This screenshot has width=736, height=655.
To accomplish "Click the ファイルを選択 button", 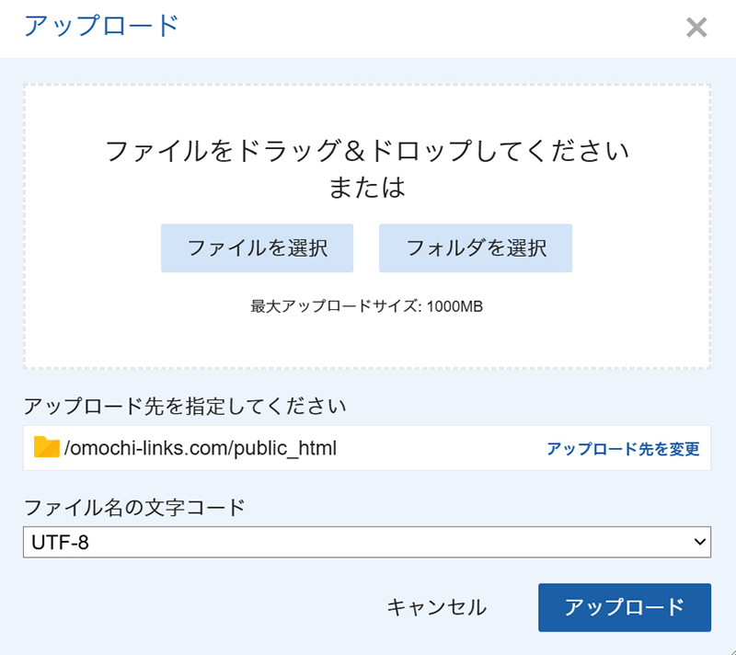I will pos(258,247).
